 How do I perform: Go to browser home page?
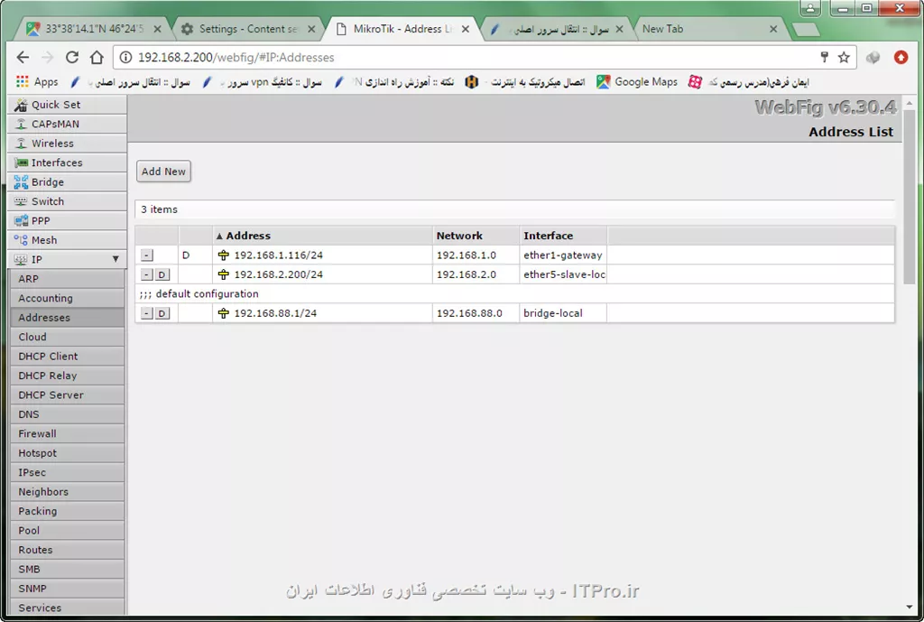(x=97, y=57)
